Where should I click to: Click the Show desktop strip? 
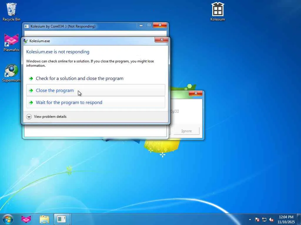point(299,219)
